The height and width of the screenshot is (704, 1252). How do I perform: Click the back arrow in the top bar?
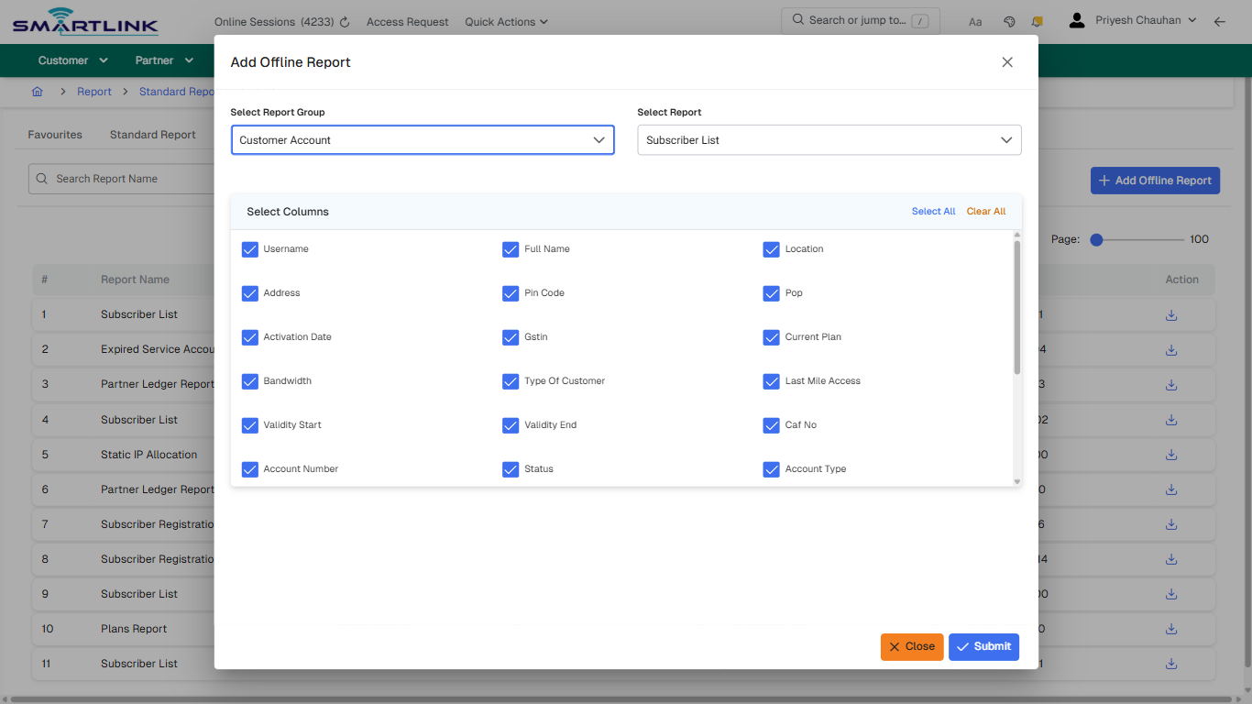click(1220, 21)
